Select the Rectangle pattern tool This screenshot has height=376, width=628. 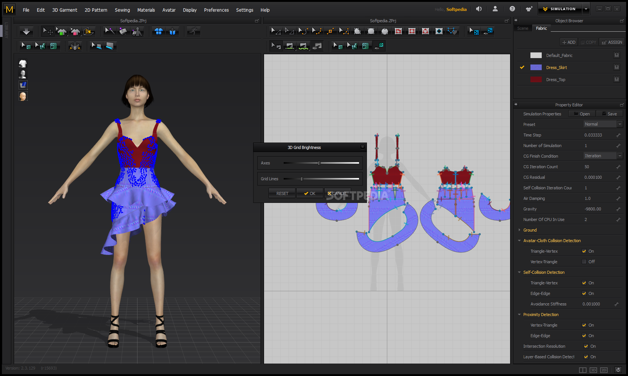[x=371, y=31]
